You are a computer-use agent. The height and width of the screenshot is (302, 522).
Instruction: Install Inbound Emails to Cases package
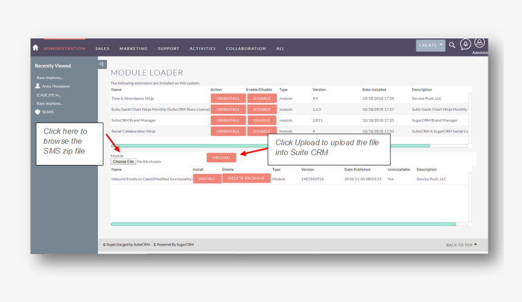(207, 179)
